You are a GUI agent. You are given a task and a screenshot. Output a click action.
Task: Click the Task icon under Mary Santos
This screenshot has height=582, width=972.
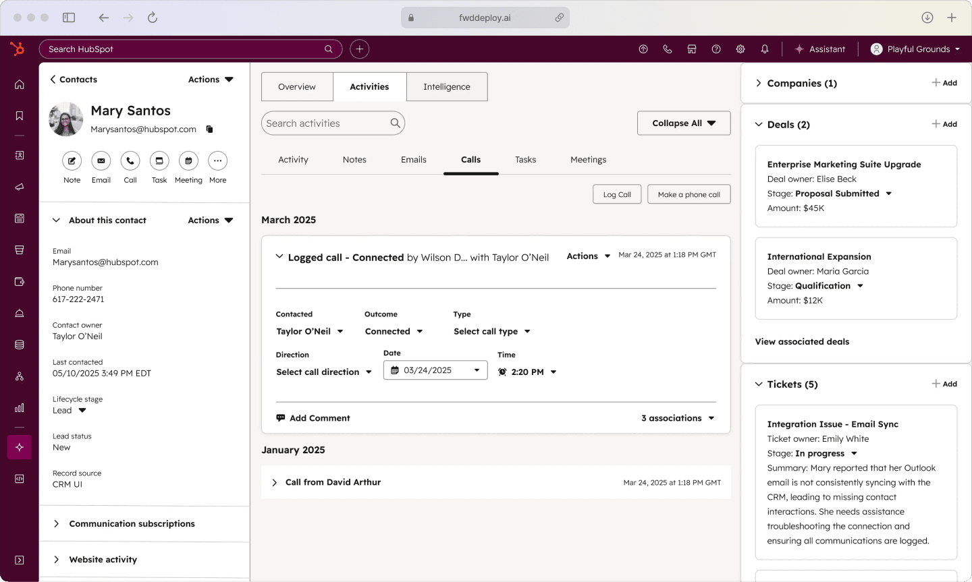[159, 161]
